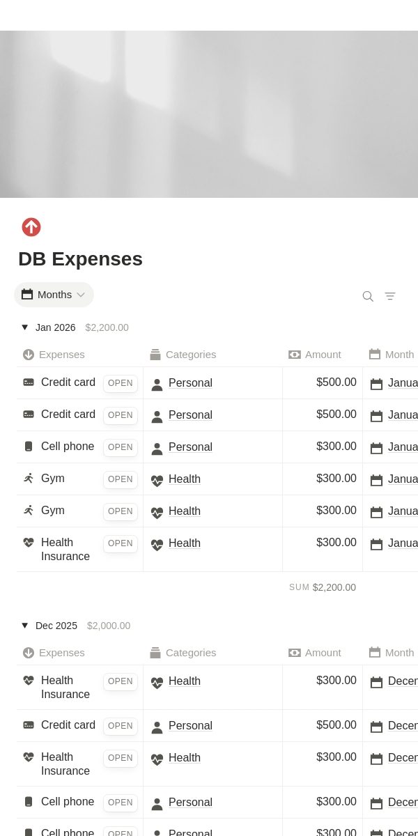This screenshot has height=836, width=418.
Task: Follow the Personal link in the Dec 2025 Credit card row
Action: [190, 726]
